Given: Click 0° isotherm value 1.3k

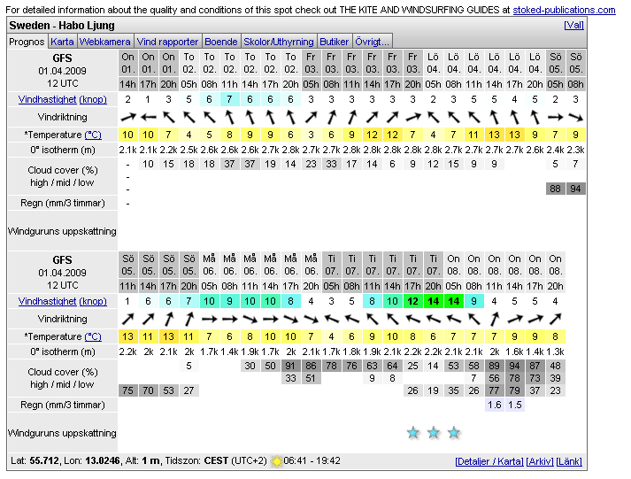Looking at the screenshot, I should tap(556, 352).
